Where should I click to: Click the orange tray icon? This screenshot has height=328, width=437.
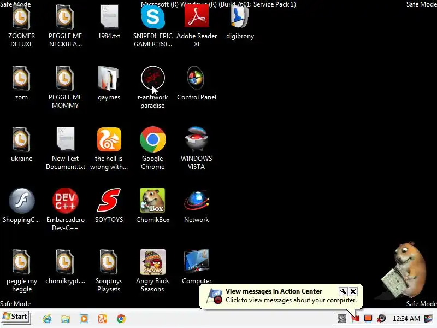pos(368,319)
